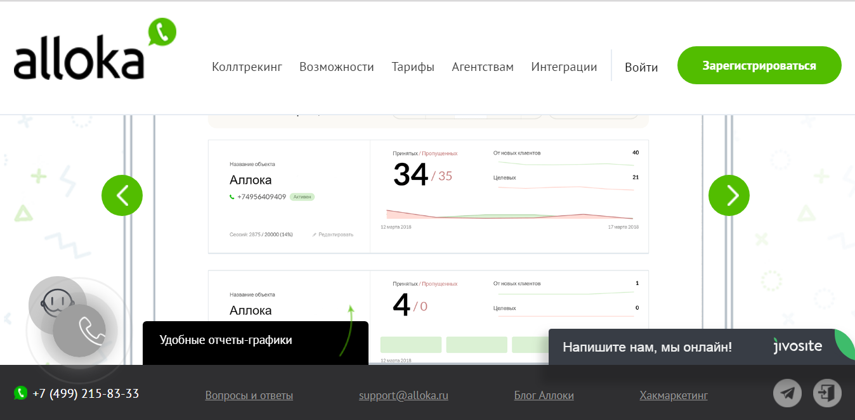Click Войти to sign in
Viewport: 855px width, 420px height.
click(x=641, y=66)
